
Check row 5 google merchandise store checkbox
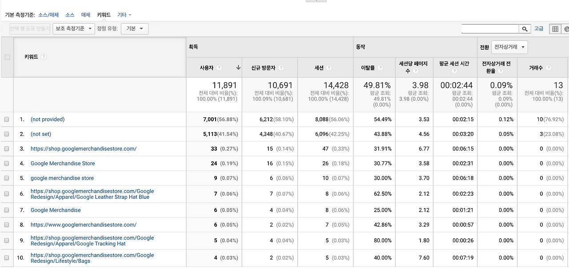point(7,178)
